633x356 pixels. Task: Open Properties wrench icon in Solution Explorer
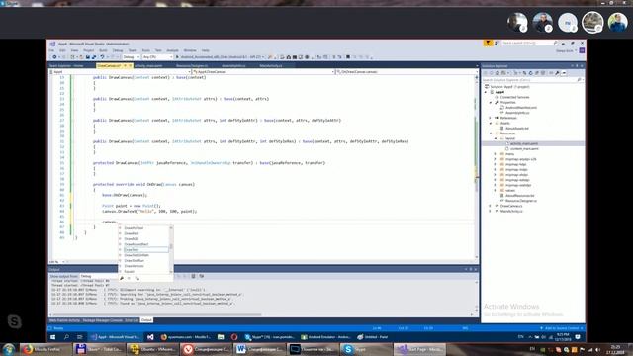(557, 73)
